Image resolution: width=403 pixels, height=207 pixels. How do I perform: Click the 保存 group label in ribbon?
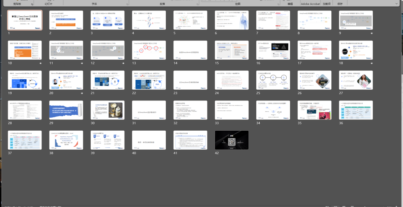(x=340, y=4)
